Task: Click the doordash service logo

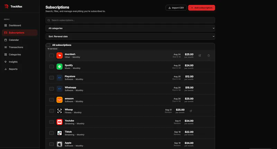Action: [60, 56]
